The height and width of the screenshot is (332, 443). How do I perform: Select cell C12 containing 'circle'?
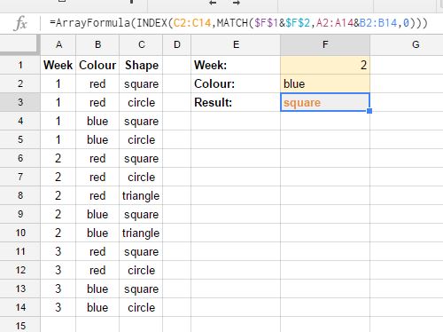pos(141,270)
